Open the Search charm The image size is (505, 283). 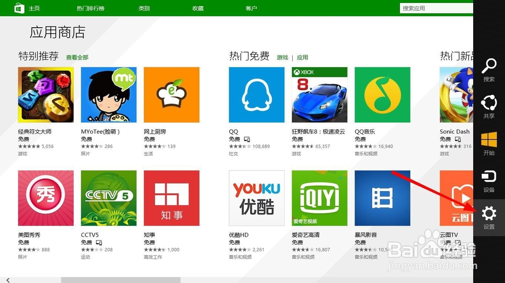489,70
